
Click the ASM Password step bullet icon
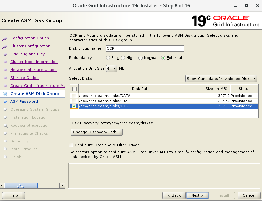[5, 102]
